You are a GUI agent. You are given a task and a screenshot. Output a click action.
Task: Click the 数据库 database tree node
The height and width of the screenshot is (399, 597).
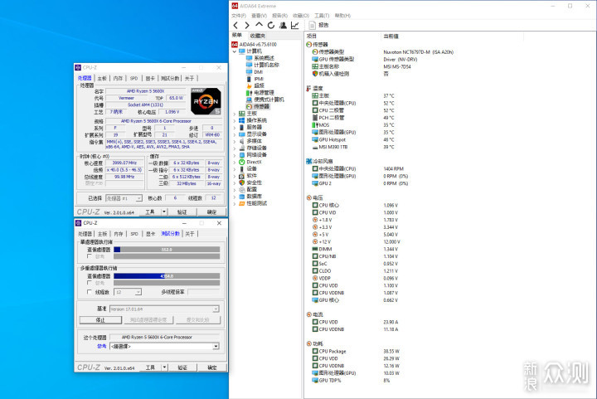(250, 197)
